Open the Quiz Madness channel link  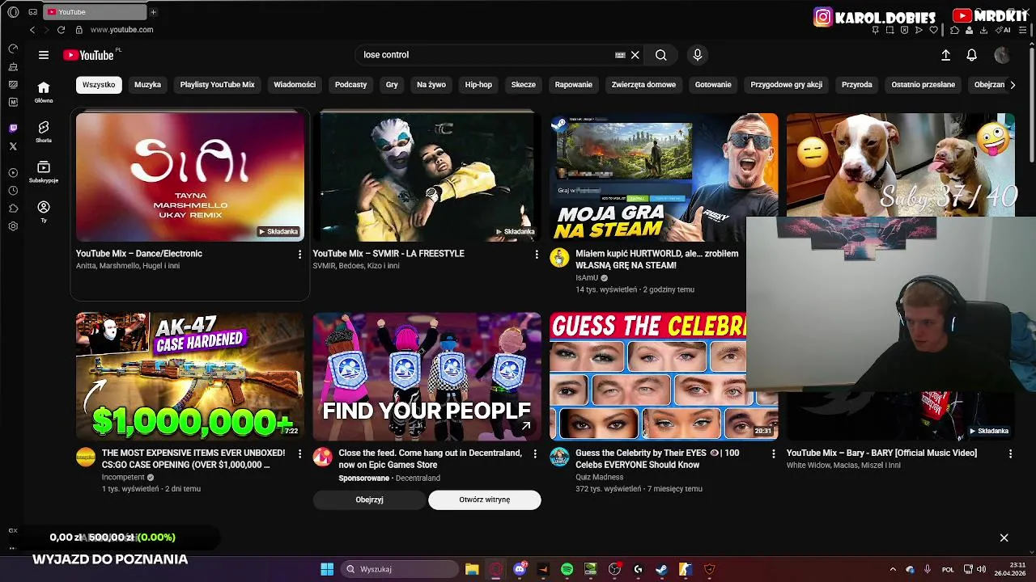599,477
